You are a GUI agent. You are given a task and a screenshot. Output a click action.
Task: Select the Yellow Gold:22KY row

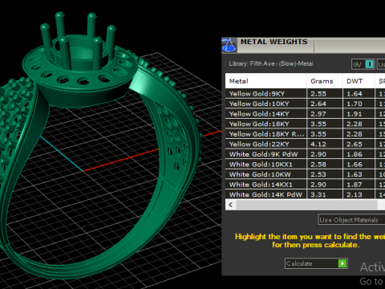[x=305, y=144]
